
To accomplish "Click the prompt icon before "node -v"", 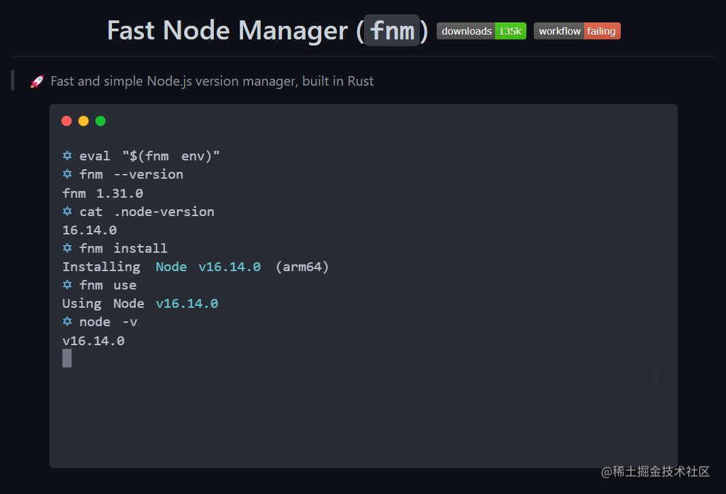I will pos(67,321).
